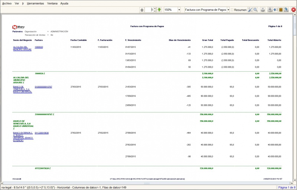Click the magnifier find icon in toolbar
297x190 pixels.
click(x=255, y=10)
